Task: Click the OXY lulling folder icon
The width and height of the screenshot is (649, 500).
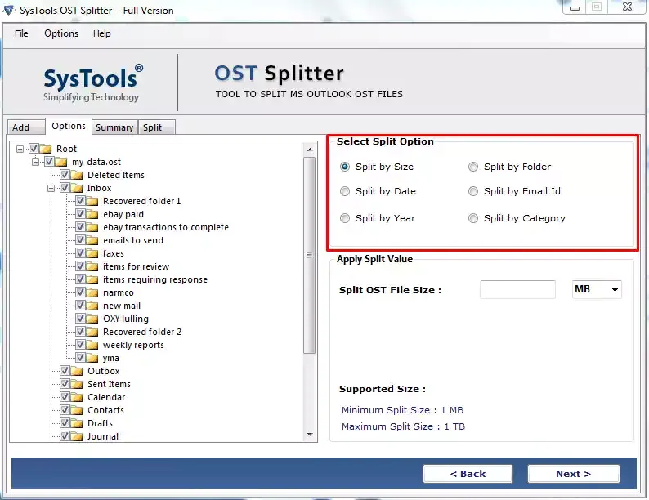Action: click(x=92, y=319)
